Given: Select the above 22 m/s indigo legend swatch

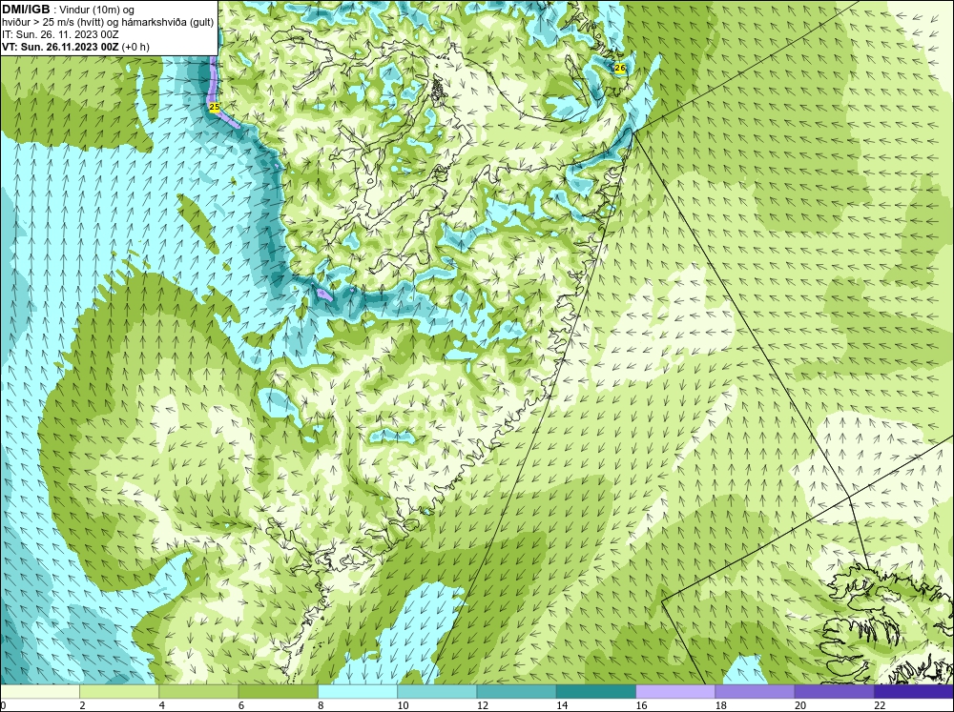Looking at the screenshot, I should click(914, 691).
